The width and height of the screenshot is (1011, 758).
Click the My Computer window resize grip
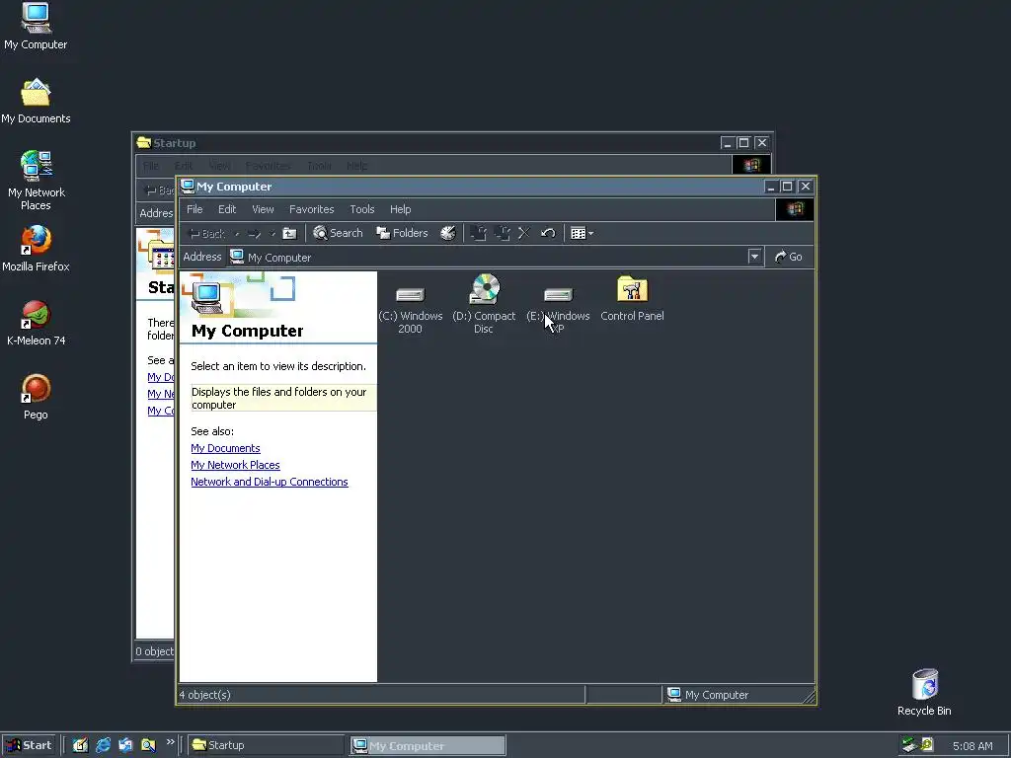[x=809, y=696]
